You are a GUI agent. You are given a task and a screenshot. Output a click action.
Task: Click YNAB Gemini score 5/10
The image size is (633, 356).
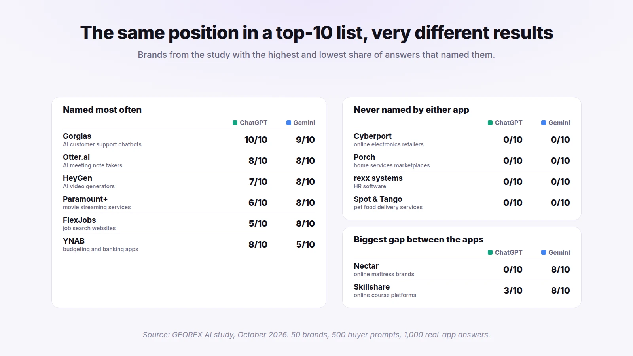(x=305, y=244)
